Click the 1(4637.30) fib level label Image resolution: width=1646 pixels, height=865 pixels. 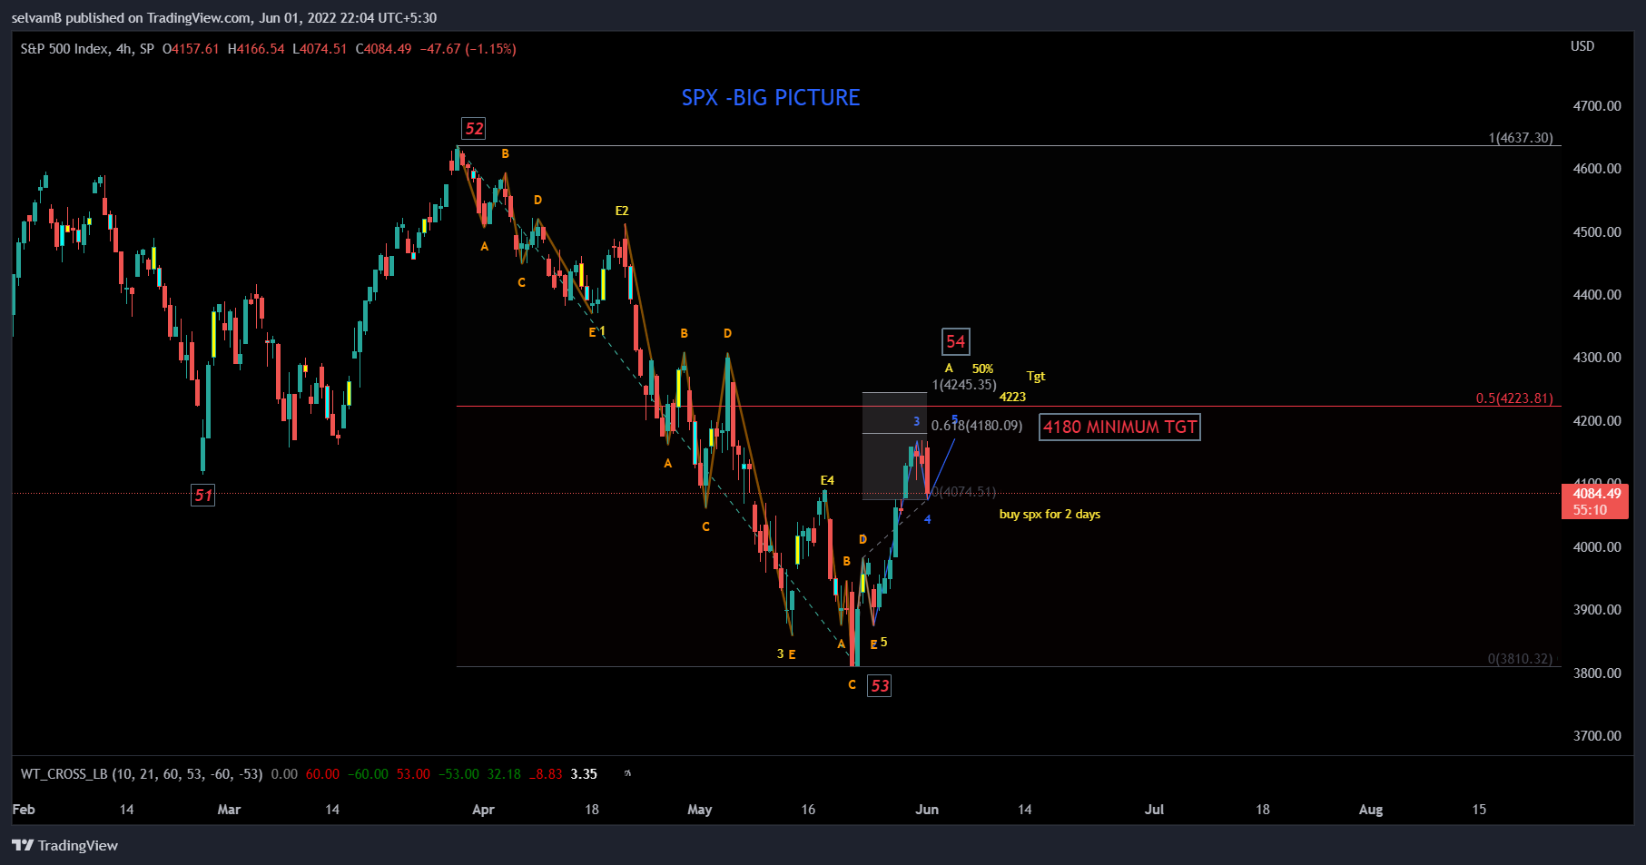point(1521,138)
